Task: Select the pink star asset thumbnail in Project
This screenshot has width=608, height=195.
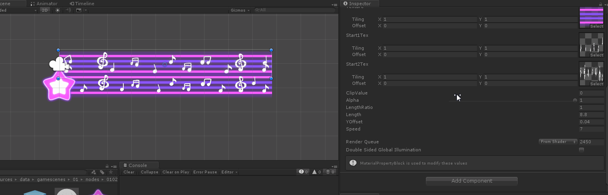Action: point(98,193)
